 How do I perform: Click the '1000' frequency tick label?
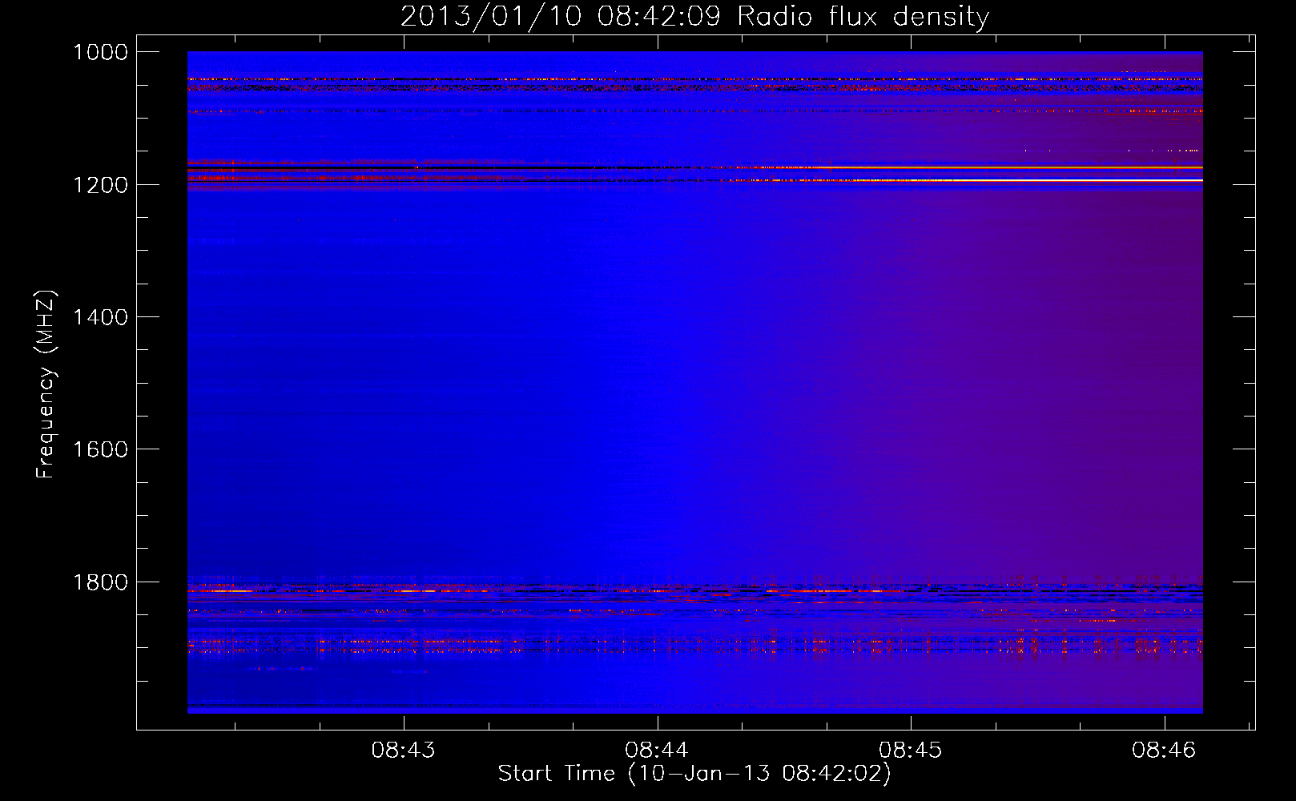100,52
